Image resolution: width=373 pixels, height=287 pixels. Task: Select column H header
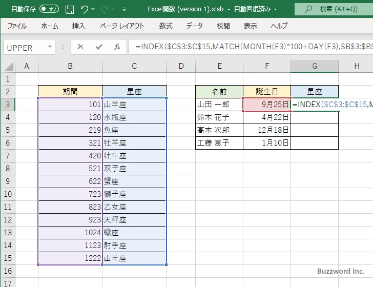pyautogui.click(x=356, y=66)
